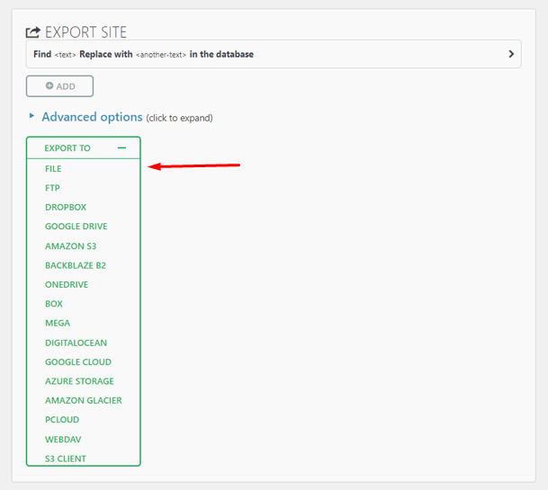Select S3 CLIENT export option
The height and width of the screenshot is (490, 548).
tap(66, 459)
